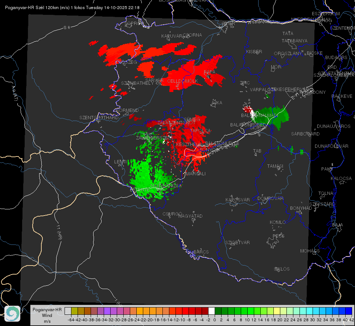The image size is (355, 326).
Task: Click the S 6 road label
Action: [x=67, y=28]
